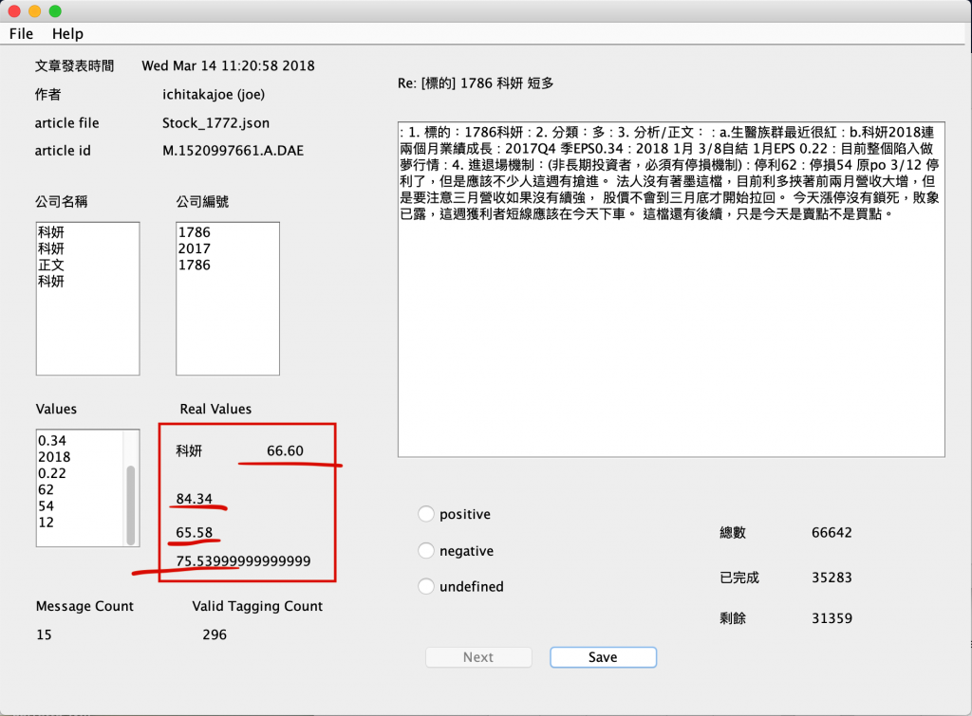Select the positive radio button

[x=426, y=514]
